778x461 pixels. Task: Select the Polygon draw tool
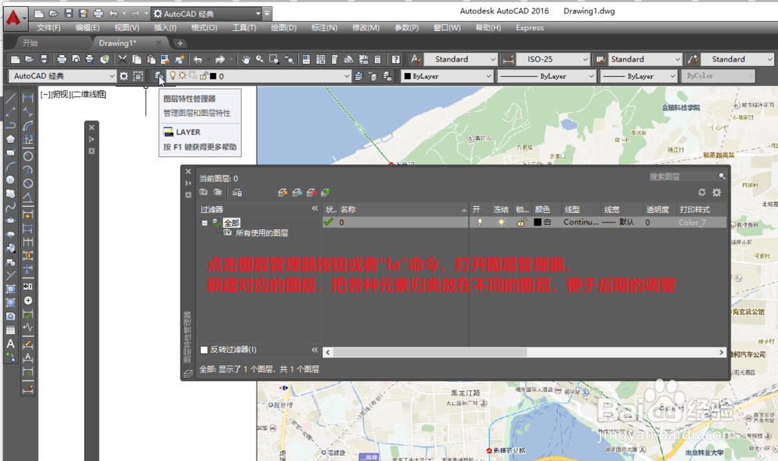pos(10,139)
